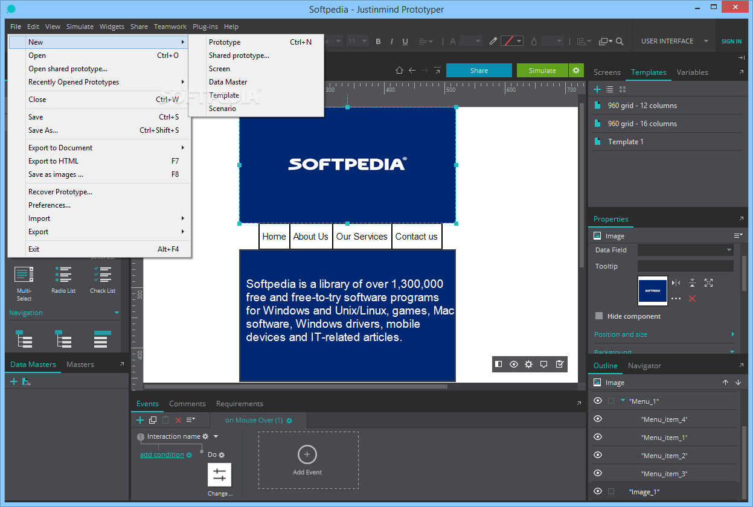Switch templates to thumbnail grid view
Viewport: 753px width, 507px height.
(x=622, y=89)
